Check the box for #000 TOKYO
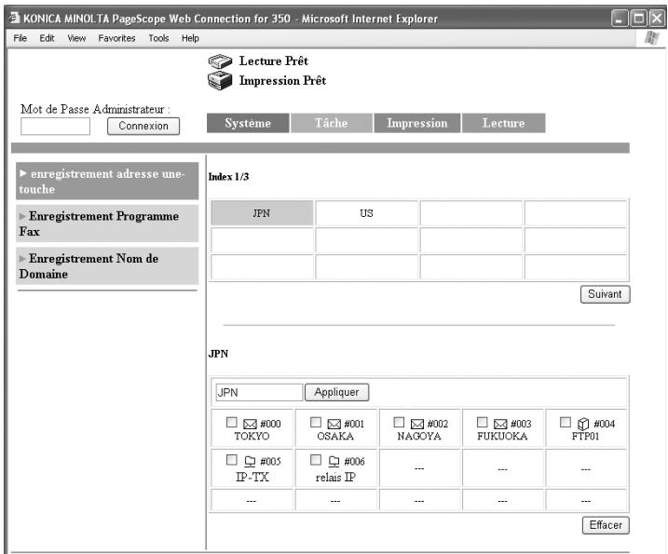 click(x=231, y=422)
